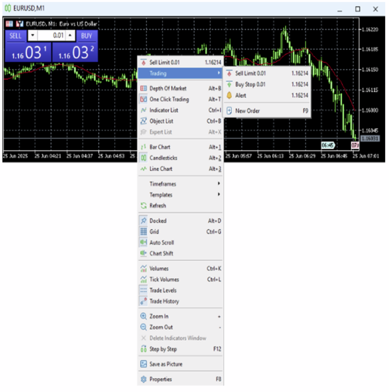This screenshot has height=392, width=389.
Task: Click the Save as Picture icon
Action: coord(143,364)
